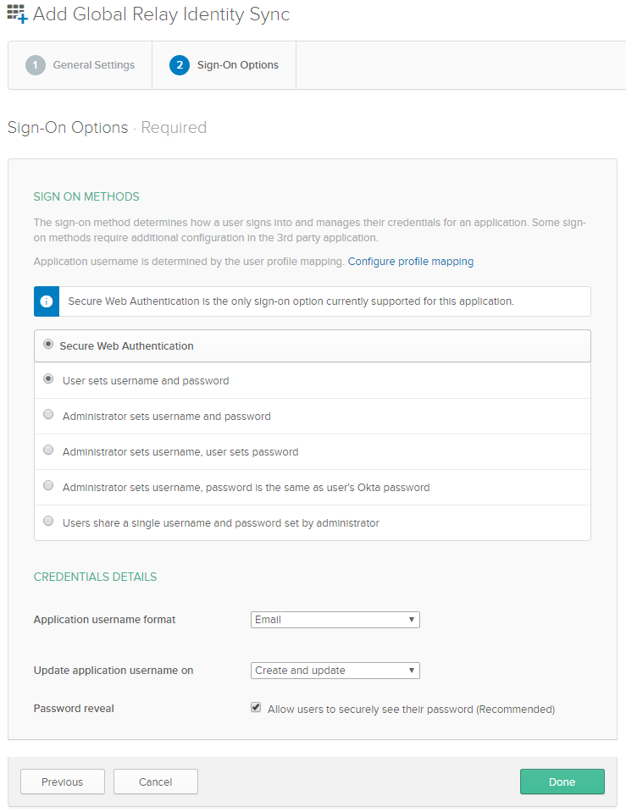Uncheck the password reveal checkbox
Screen dimensions: 626x812
(255, 707)
